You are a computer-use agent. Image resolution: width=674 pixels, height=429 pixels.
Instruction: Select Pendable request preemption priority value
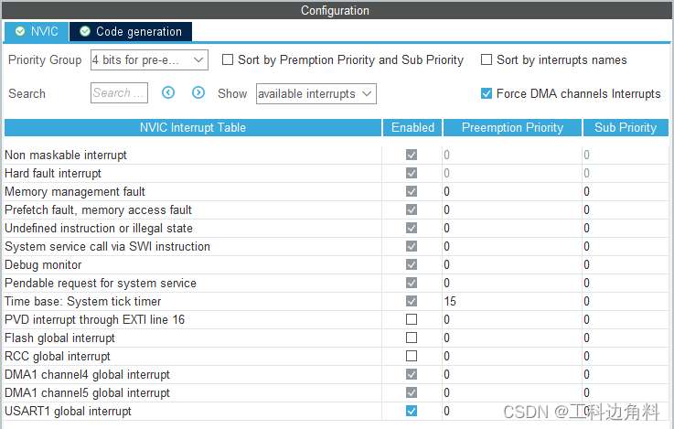(447, 284)
